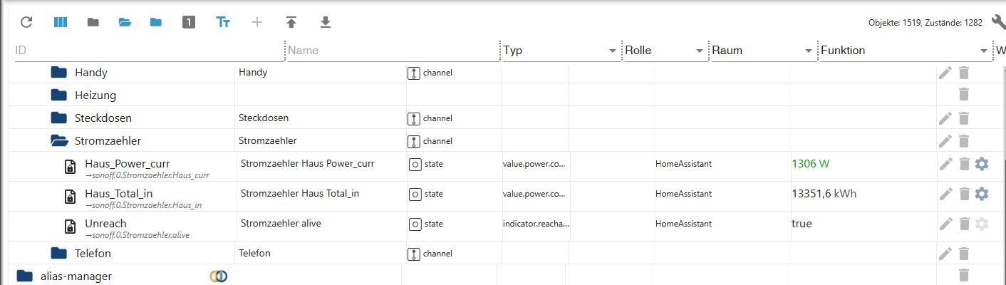The width and height of the screenshot is (1006, 285).
Task: Expand the Steckdosen folder
Action: 59,118
